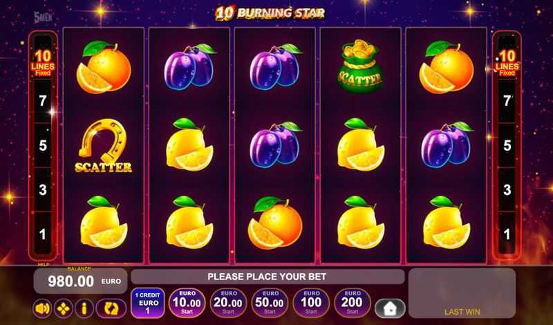Click the Last Win panel
This screenshot has height=325, width=553.
tap(462, 293)
